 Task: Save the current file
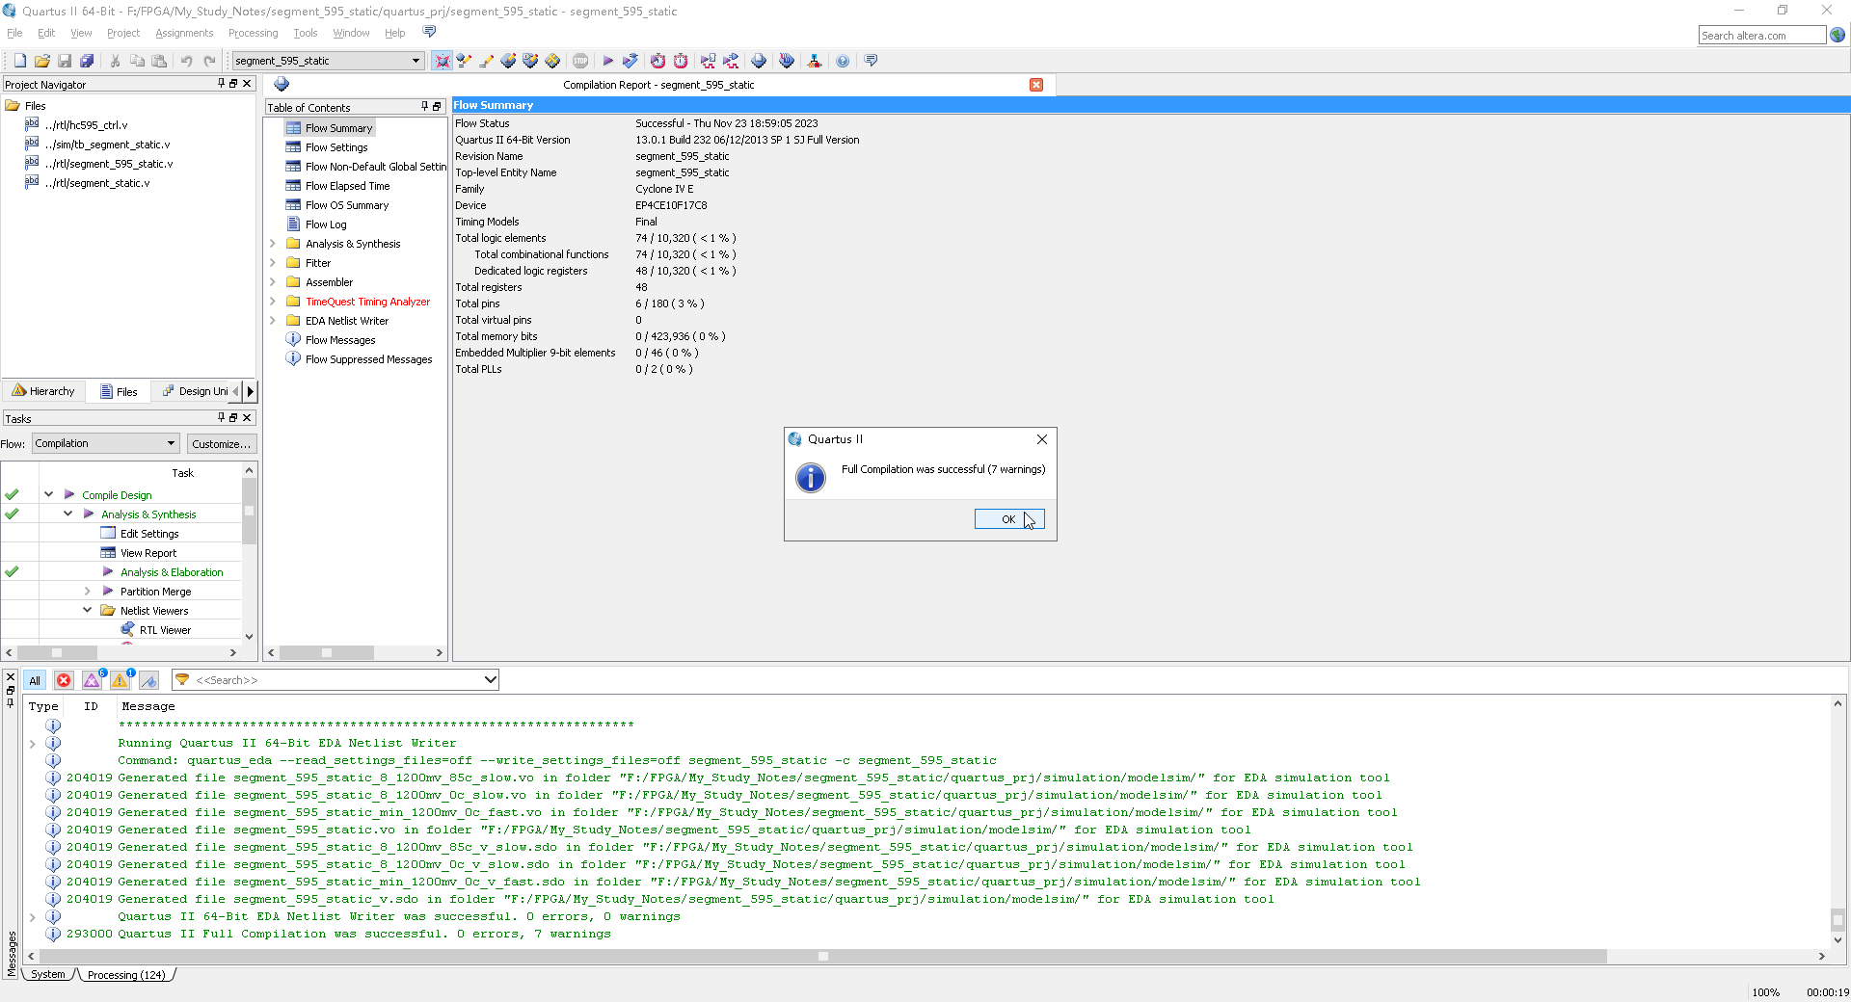65,61
